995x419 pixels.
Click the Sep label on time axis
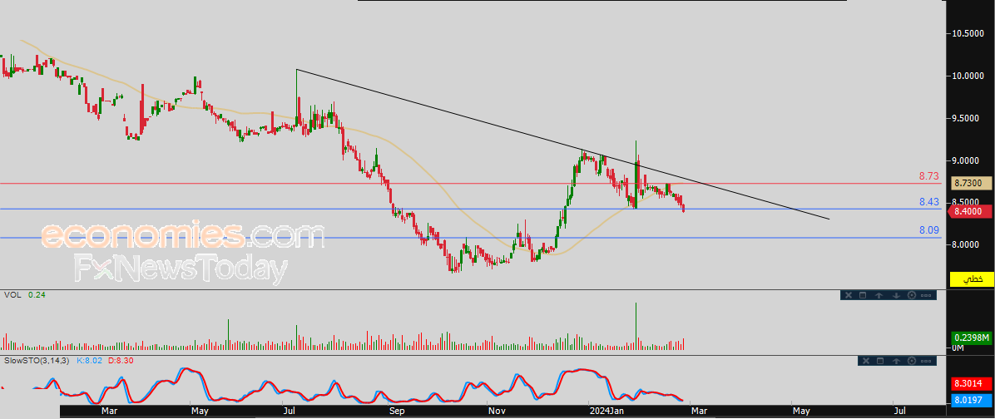[x=397, y=412]
